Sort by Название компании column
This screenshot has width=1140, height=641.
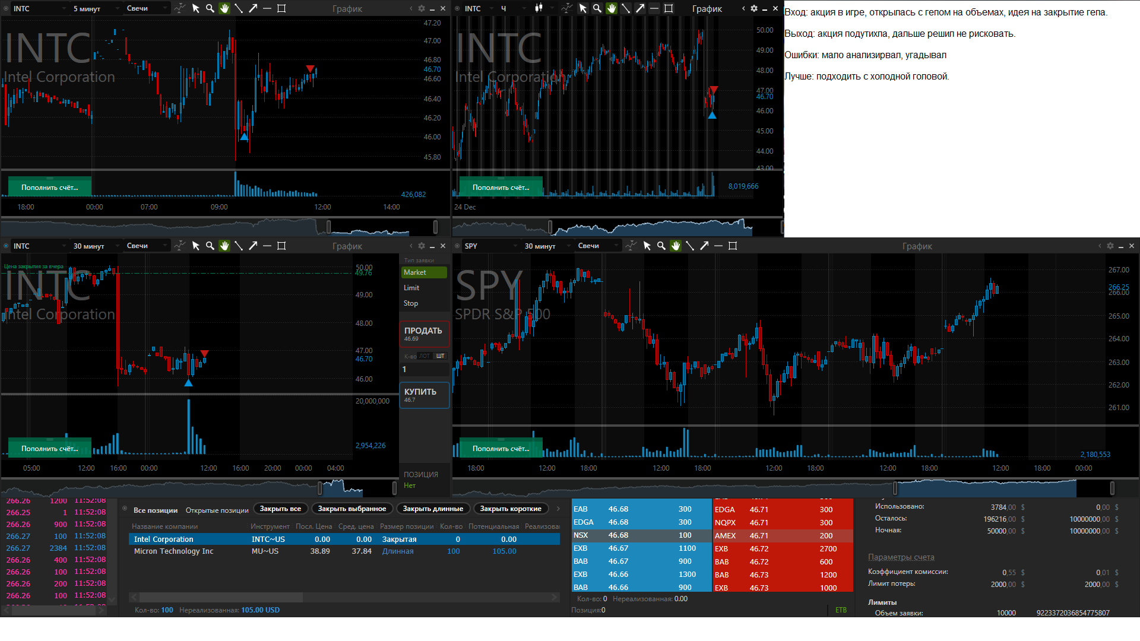[x=164, y=526]
